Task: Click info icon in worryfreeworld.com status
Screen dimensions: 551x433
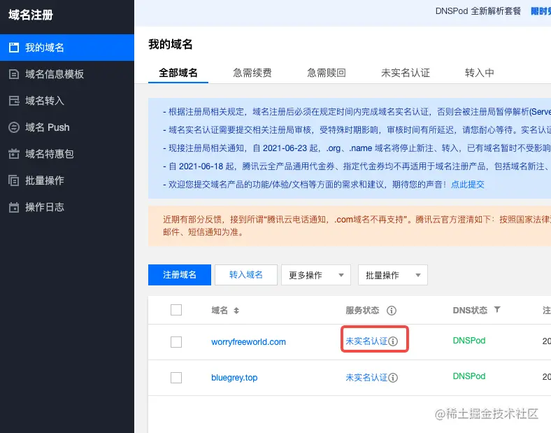Action: tap(393, 341)
